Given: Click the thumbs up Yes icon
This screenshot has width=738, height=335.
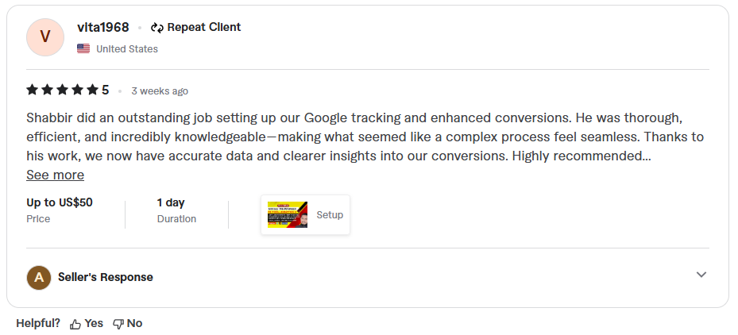Looking at the screenshot, I should coord(75,324).
